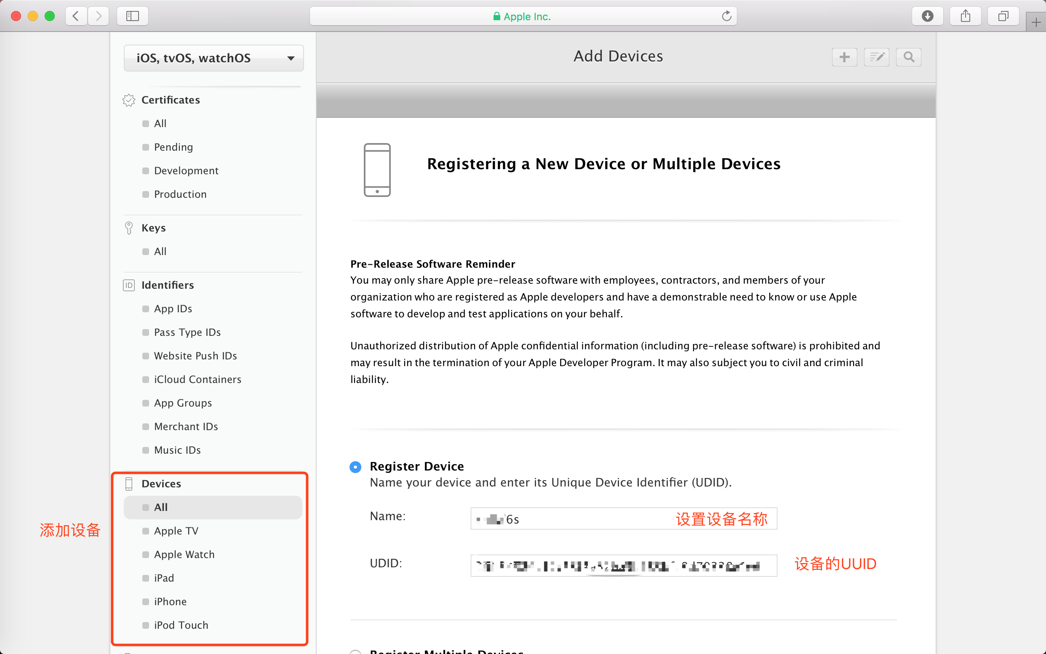Open the Safari downloads button
The height and width of the screenshot is (654, 1046).
(x=927, y=16)
